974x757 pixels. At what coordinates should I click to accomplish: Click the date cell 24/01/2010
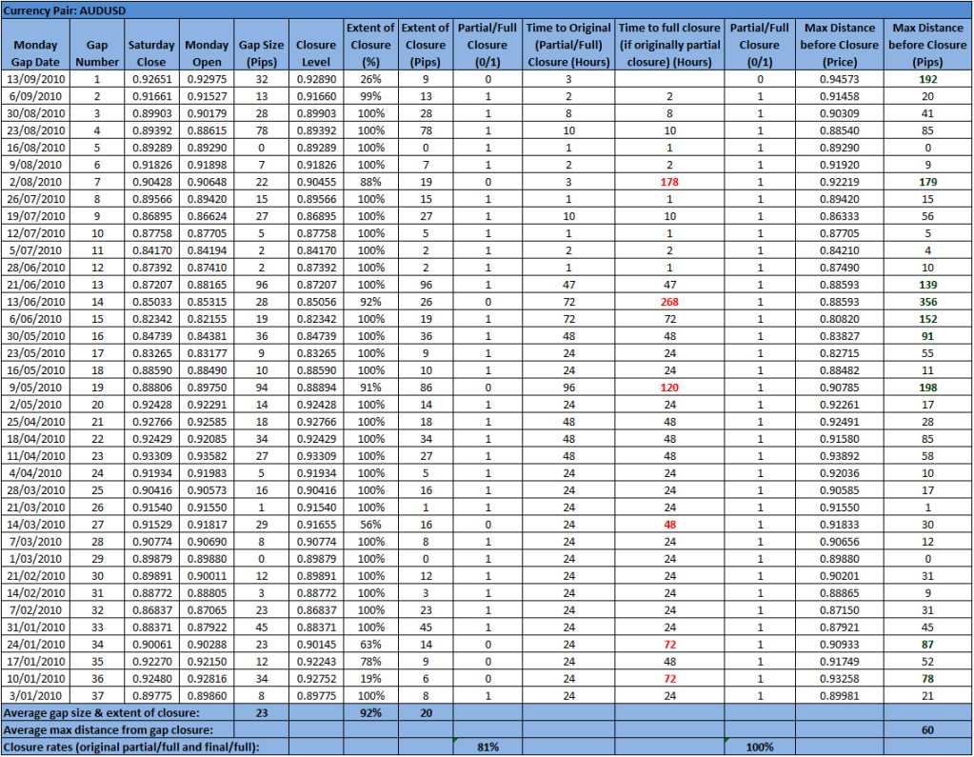click(x=35, y=645)
